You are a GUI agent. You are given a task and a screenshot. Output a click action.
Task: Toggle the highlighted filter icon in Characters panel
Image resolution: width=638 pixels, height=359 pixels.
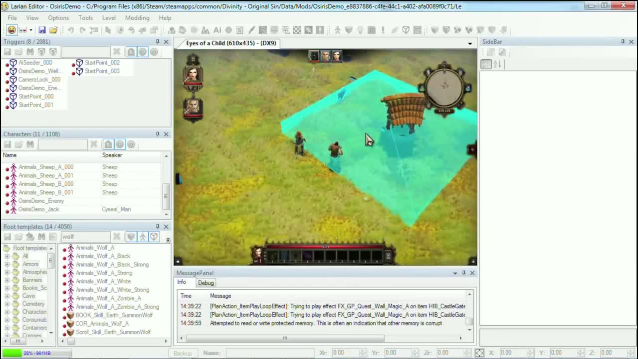click(120, 144)
